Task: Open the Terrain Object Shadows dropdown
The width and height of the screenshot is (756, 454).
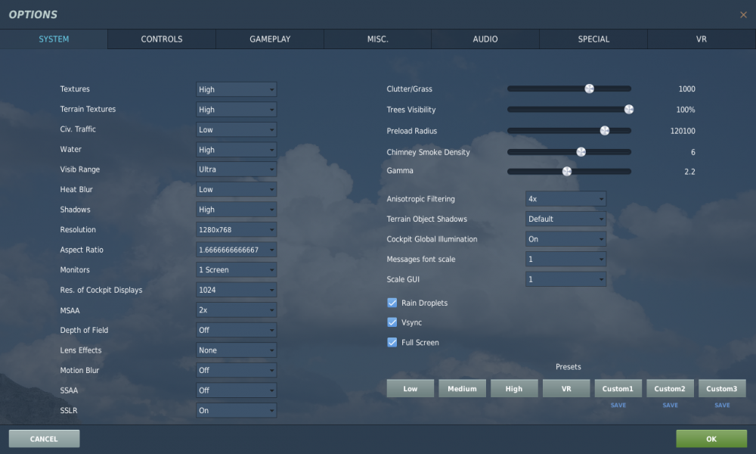Action: 565,219
